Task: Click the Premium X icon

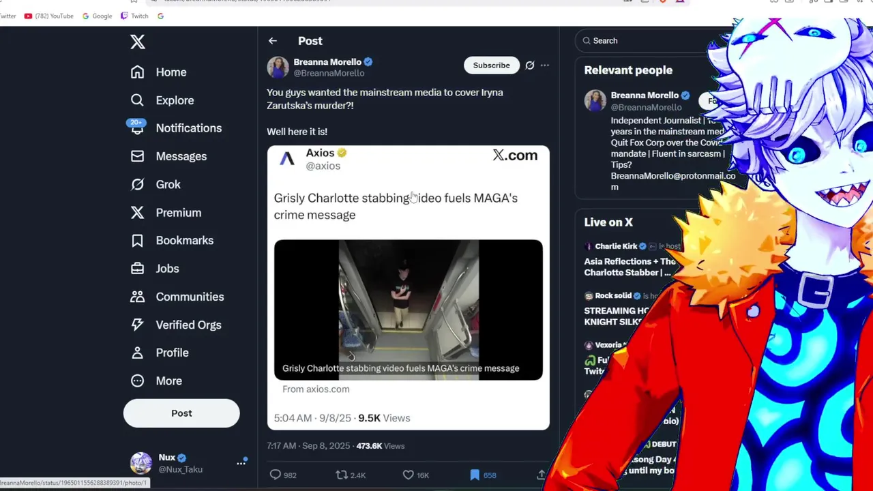Action: 138,213
